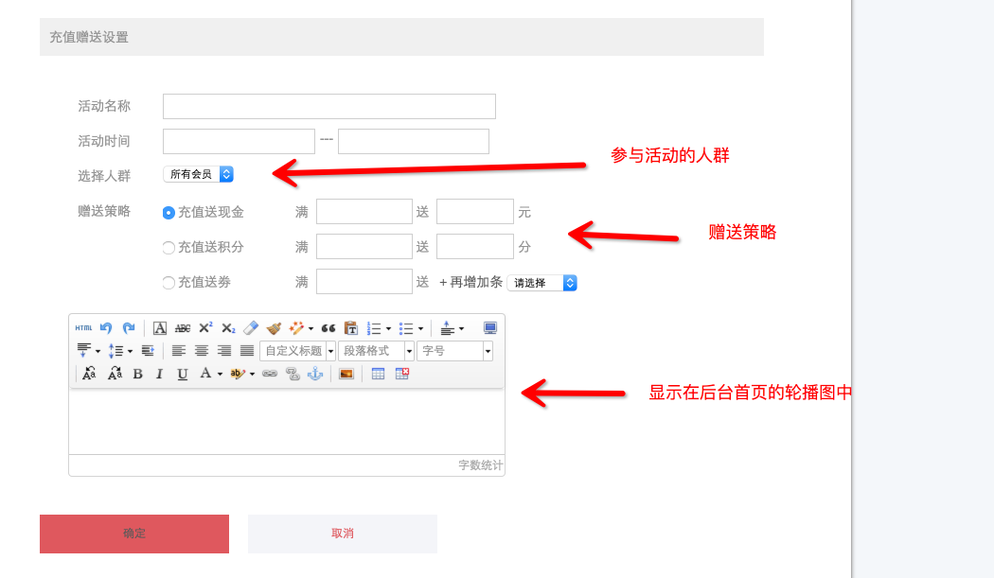Expand the 段落格式 paragraph format dropdown
The height and width of the screenshot is (578, 994).
click(377, 351)
